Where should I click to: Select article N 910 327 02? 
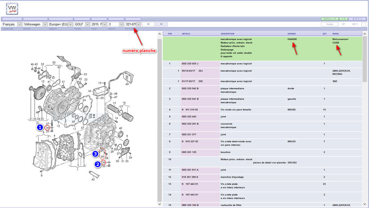(190, 142)
